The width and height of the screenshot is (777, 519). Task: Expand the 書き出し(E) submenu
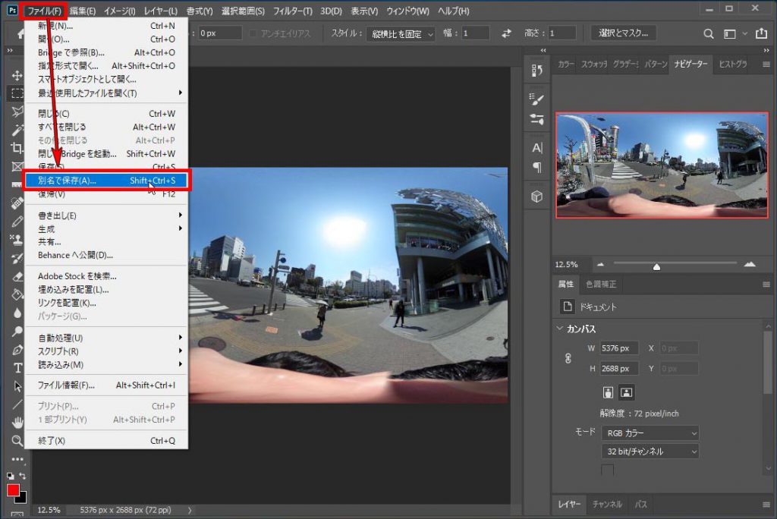[x=106, y=215]
